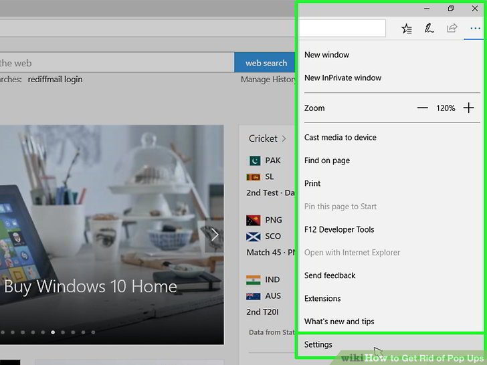487x365 pixels.
Task: Open the rediffmail login search link
Action: click(x=56, y=80)
